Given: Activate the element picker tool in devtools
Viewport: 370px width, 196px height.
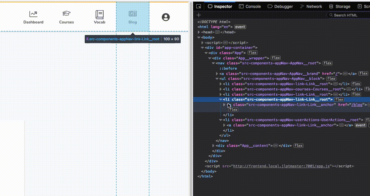Looking at the screenshot, I should click(199, 6).
